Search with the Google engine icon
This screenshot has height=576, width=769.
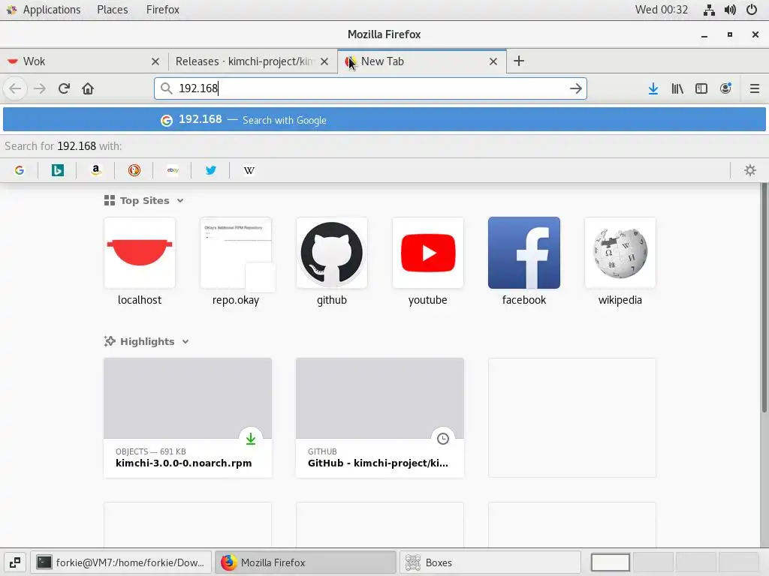[19, 170]
